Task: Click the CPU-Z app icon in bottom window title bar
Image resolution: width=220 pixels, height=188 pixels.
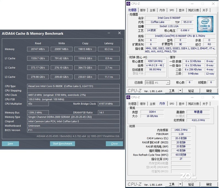Action: pos(128,98)
